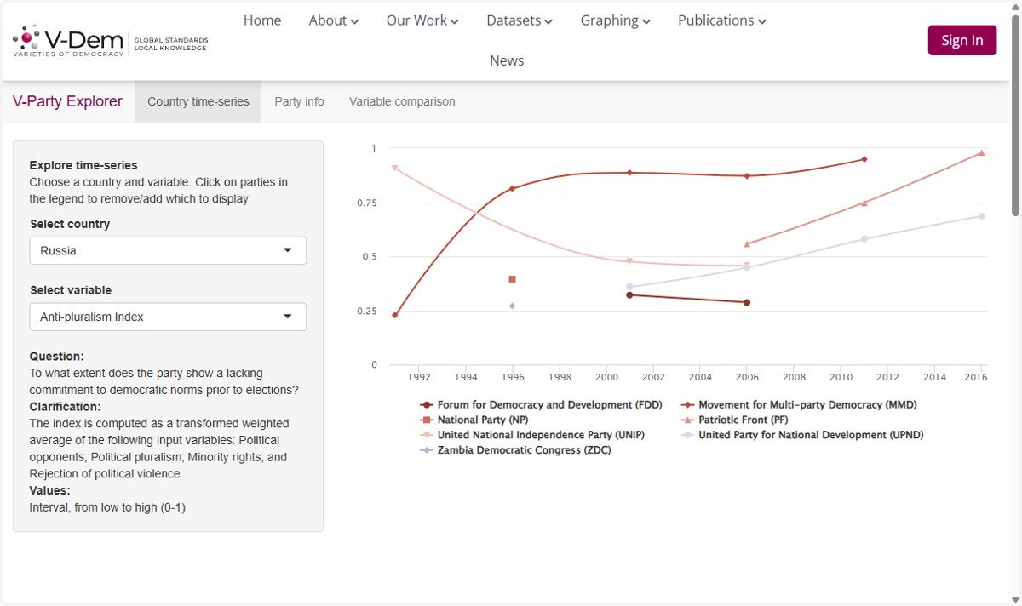The image size is (1022, 606).
Task: Toggle Zambia Democratic Congress (ZDC) legend entry
Action: click(x=516, y=450)
